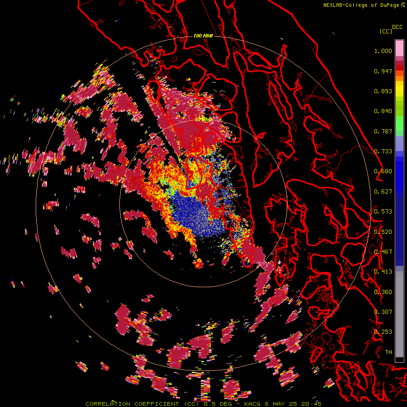Click the 0.360 scale value
The width and height of the screenshot is (407, 407).
click(383, 292)
